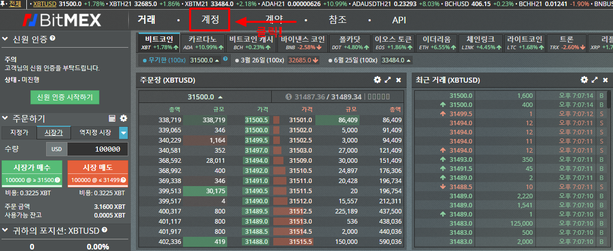
Task: Open the 참조 menu
Action: 338,20
